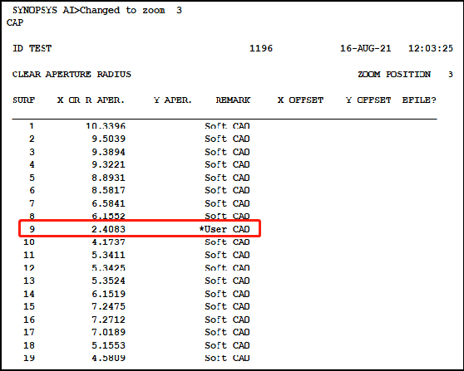Click the 'ZOOM POSITION' label
This screenshot has height=371, width=464.
coord(394,74)
